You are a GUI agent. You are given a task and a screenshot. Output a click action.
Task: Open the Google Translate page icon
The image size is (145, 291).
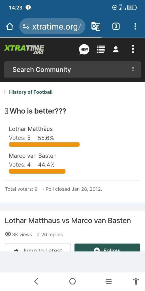coord(96,26)
